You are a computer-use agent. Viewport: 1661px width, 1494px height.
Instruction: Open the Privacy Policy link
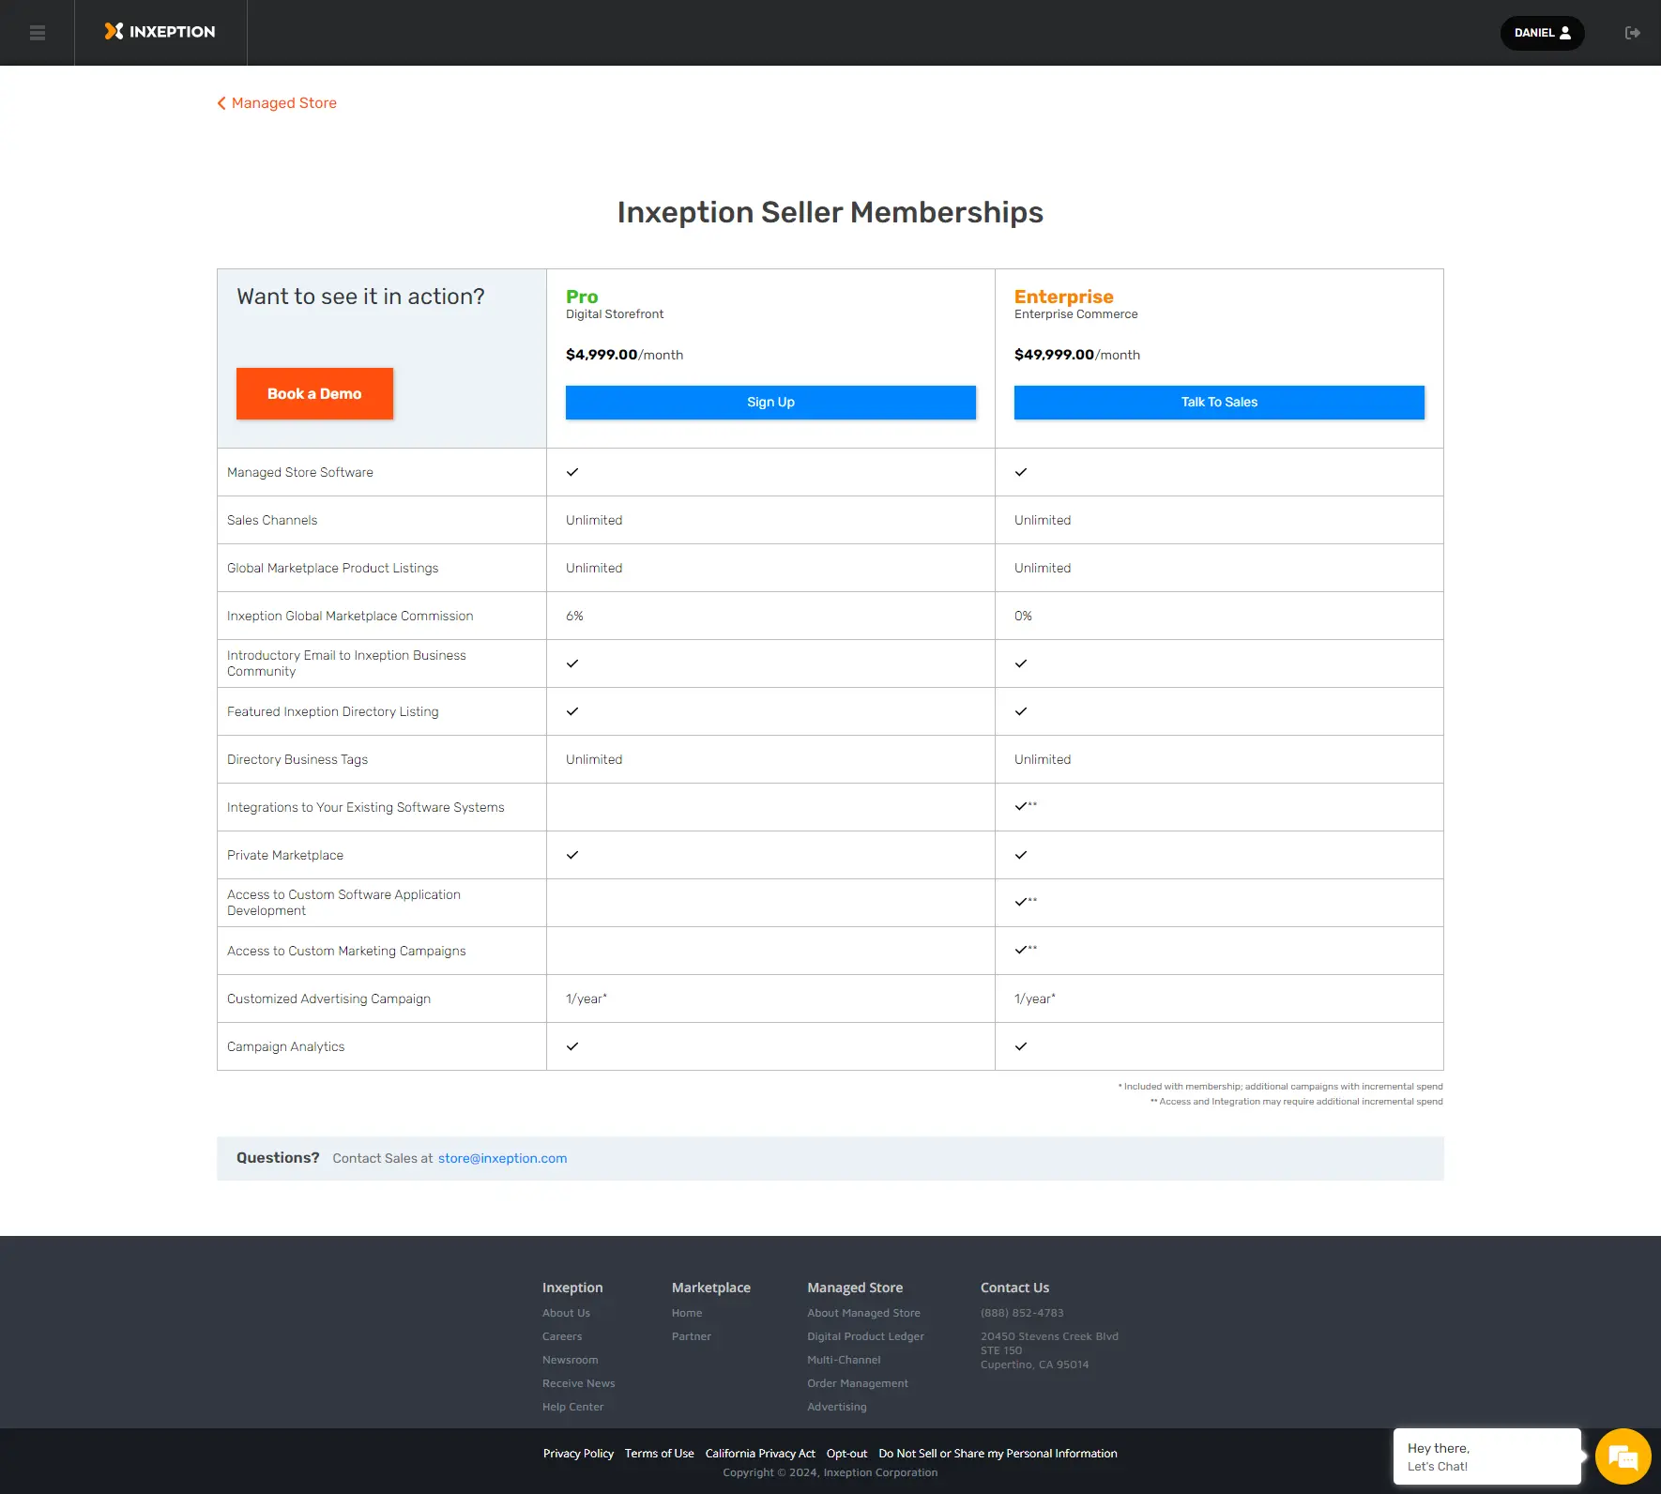pos(578,1454)
